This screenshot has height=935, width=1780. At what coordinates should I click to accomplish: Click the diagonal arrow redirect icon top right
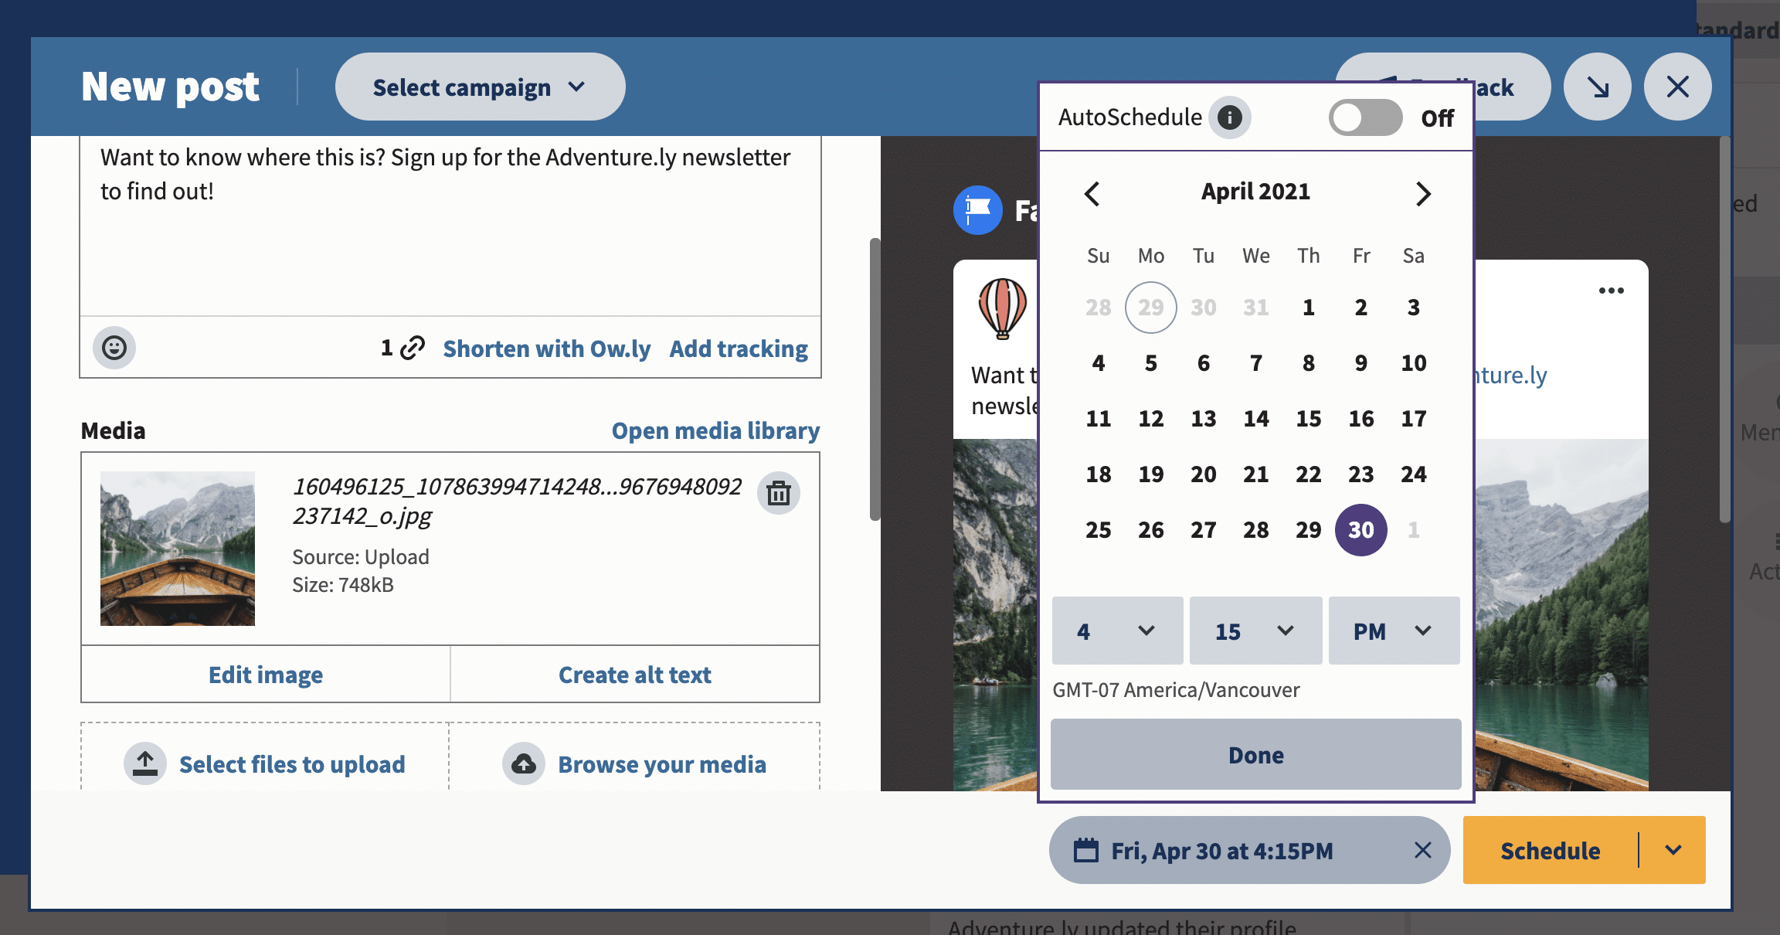1598,86
